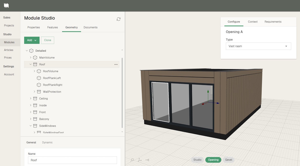Click the arrow-to-bar icon in viewport toolbar

tap(147, 160)
